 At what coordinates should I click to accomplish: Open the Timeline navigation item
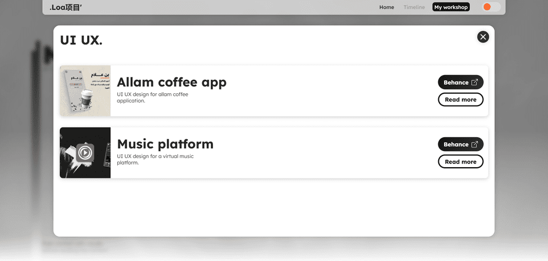pos(414,8)
